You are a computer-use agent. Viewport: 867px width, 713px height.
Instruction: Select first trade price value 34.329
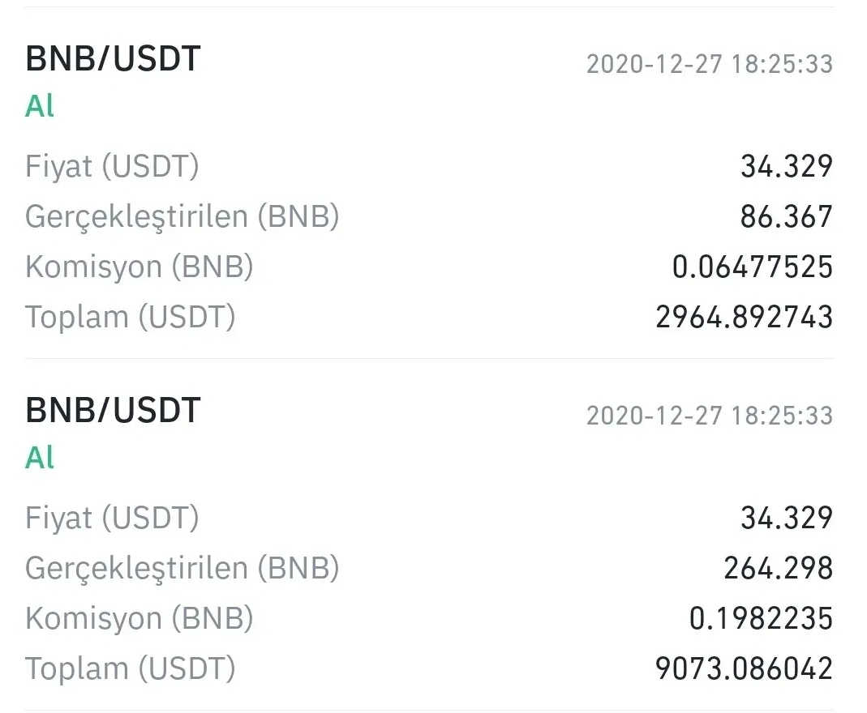point(787,166)
